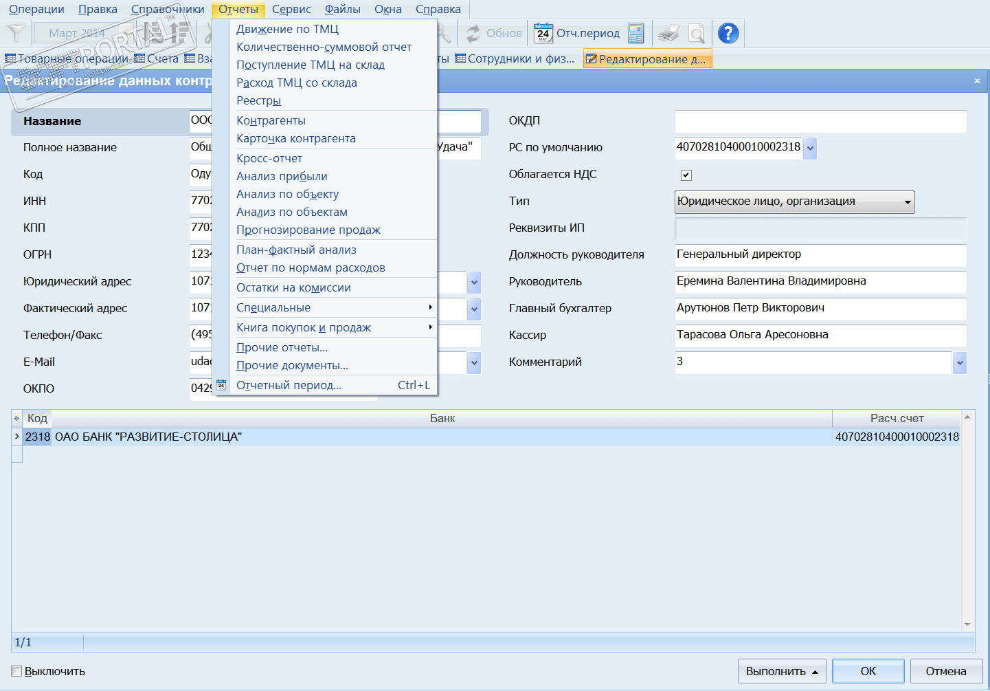Expand the Книга покупок и продаж submenu
The image size is (990, 691).
334,327
